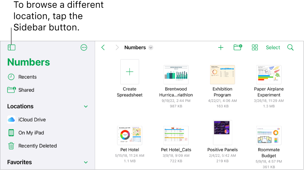304x170 pixels.
Task: Tap the Select button
Action: pyautogui.click(x=273, y=47)
